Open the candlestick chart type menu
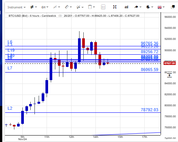Viewport: 178px width, 142px height. tap(34, 7)
